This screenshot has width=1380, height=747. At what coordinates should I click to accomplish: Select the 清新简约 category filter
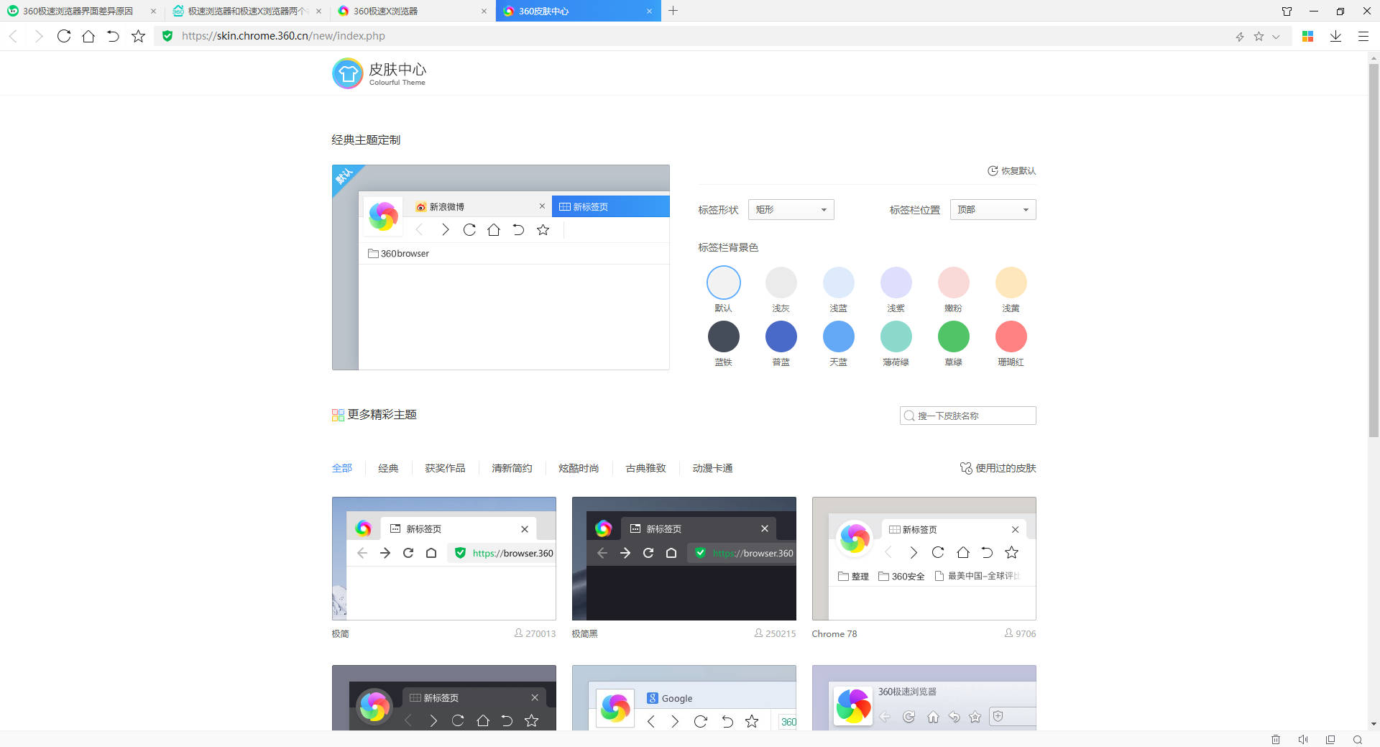click(512, 468)
